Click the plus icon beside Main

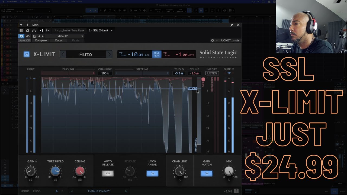coord(27,25)
